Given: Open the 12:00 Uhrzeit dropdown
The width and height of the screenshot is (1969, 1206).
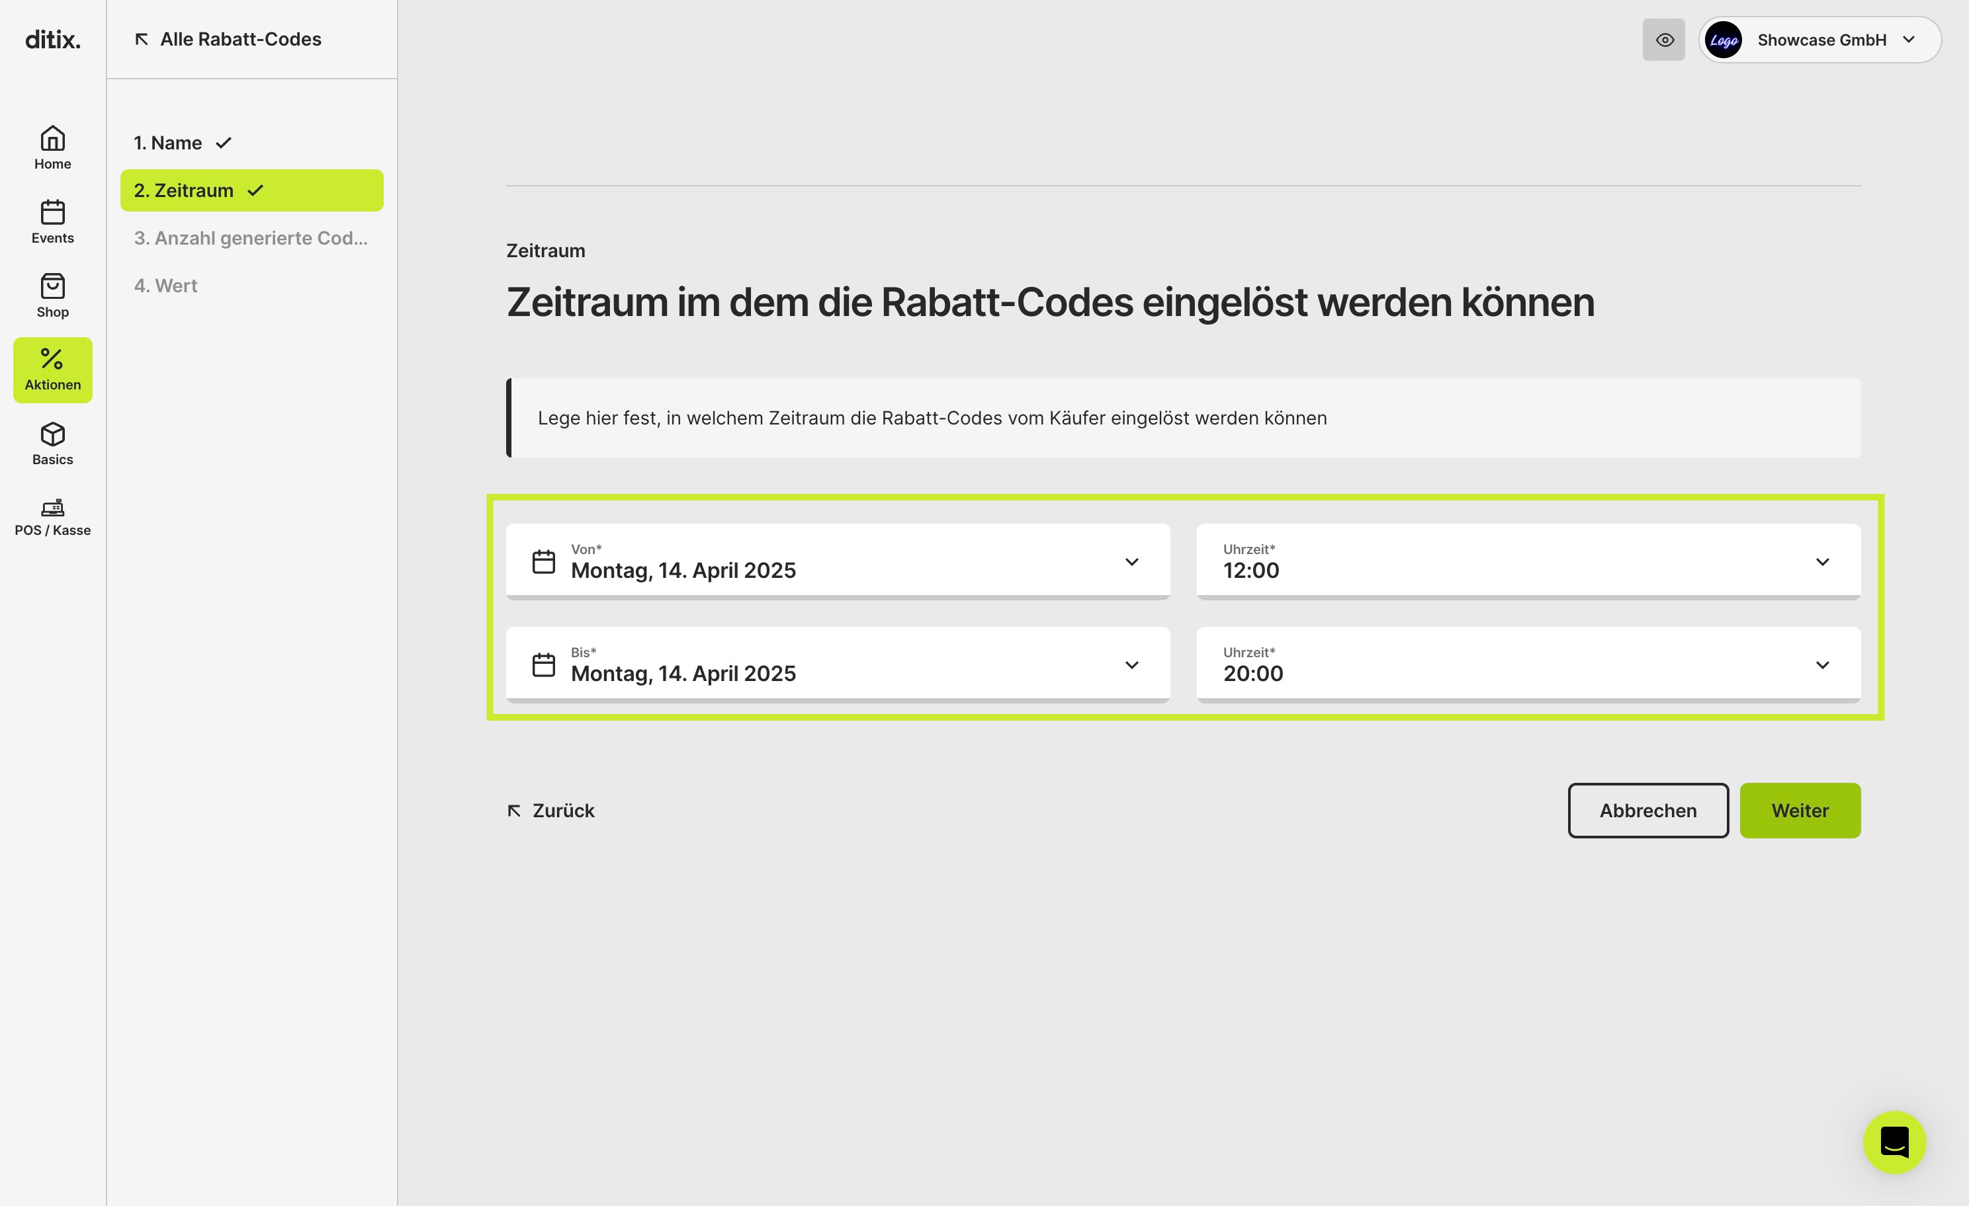Looking at the screenshot, I should pos(1528,561).
